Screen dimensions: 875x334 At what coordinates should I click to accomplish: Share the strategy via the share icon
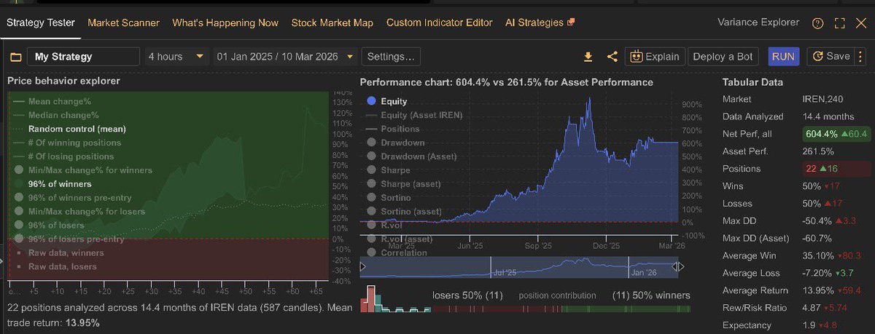(x=612, y=56)
